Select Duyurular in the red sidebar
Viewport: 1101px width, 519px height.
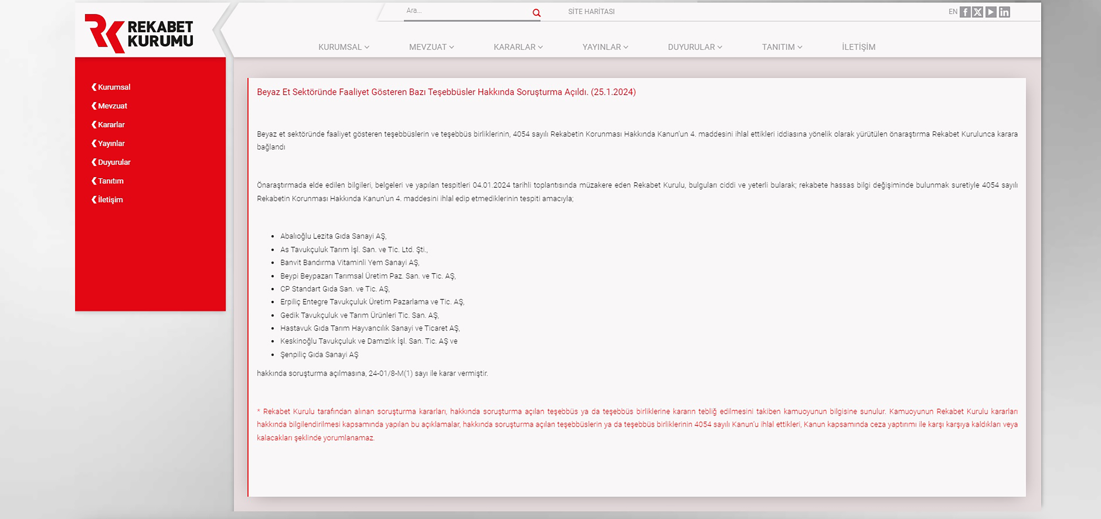111,162
